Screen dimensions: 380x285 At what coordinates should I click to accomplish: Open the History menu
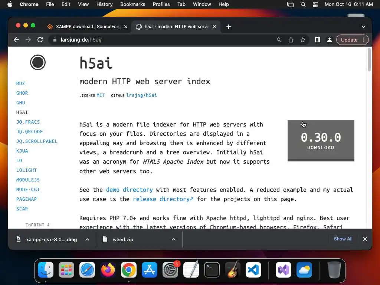(x=104, y=4)
